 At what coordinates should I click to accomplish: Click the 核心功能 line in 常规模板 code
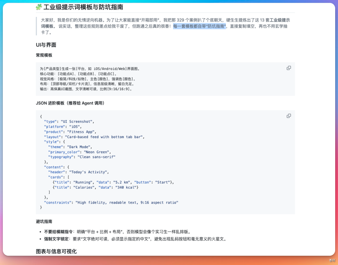(78, 74)
